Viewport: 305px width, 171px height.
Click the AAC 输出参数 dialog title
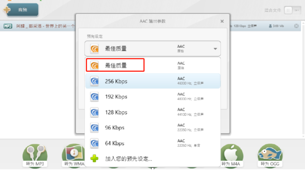(x=153, y=21)
